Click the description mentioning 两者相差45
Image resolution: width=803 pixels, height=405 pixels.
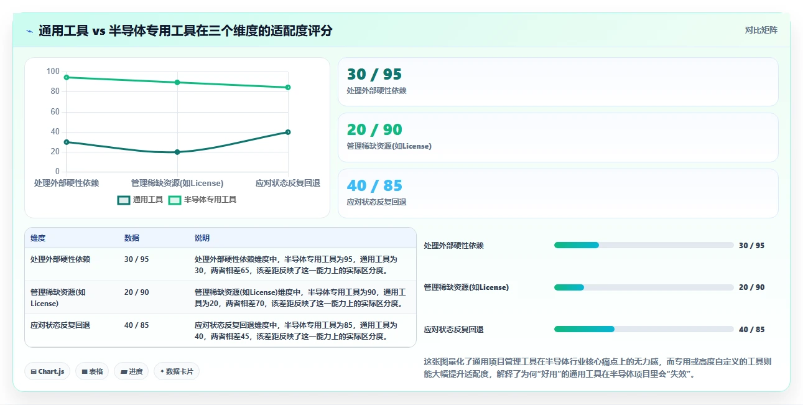[296, 331]
